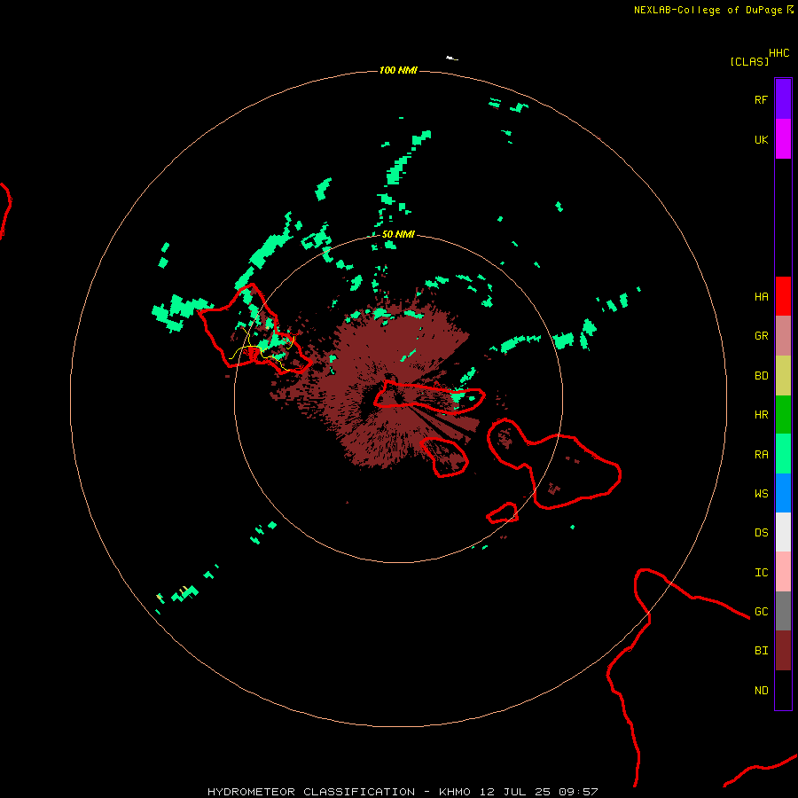Select the GR pink legend swatch
Screen dimensions: 798x798
[783, 336]
